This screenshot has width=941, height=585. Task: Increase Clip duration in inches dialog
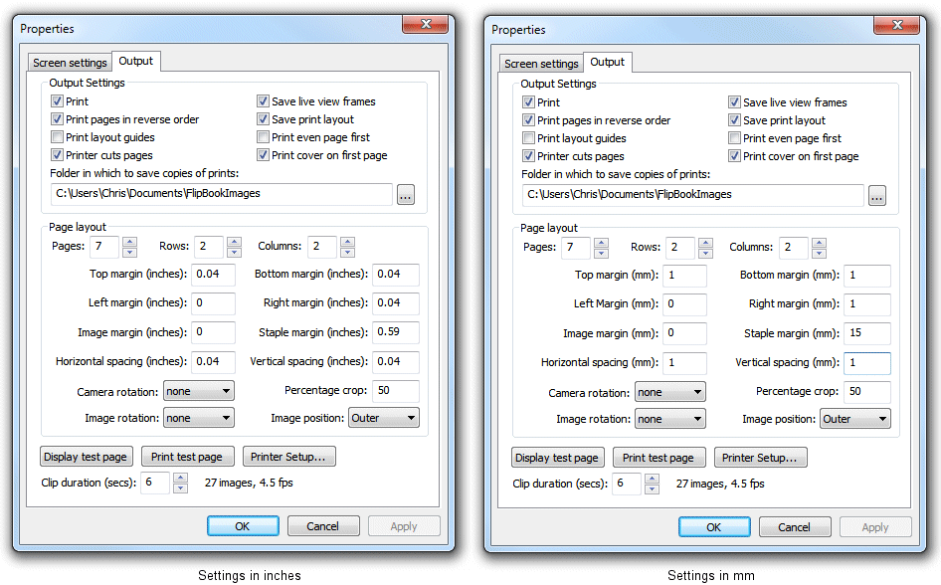pyautogui.click(x=181, y=479)
